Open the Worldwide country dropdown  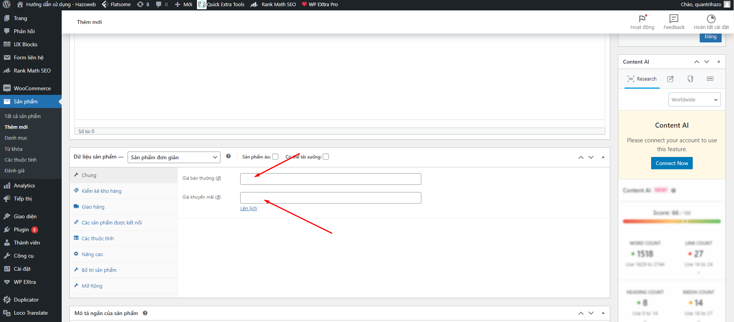tap(694, 99)
